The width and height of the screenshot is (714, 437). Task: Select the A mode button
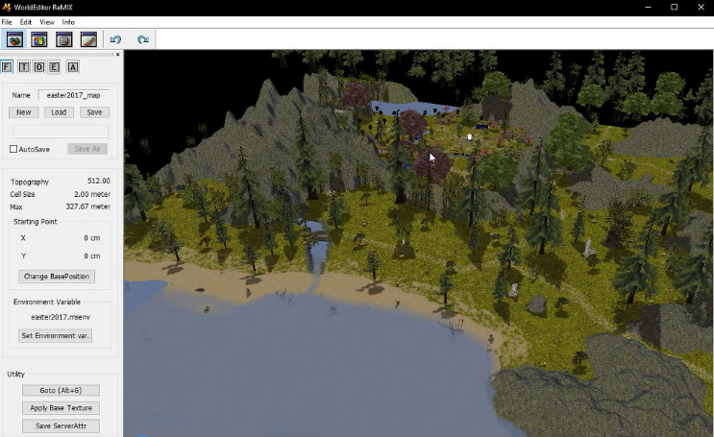(73, 67)
